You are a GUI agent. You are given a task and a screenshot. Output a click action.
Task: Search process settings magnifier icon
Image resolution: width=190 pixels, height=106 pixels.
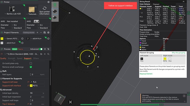coord(48,54)
